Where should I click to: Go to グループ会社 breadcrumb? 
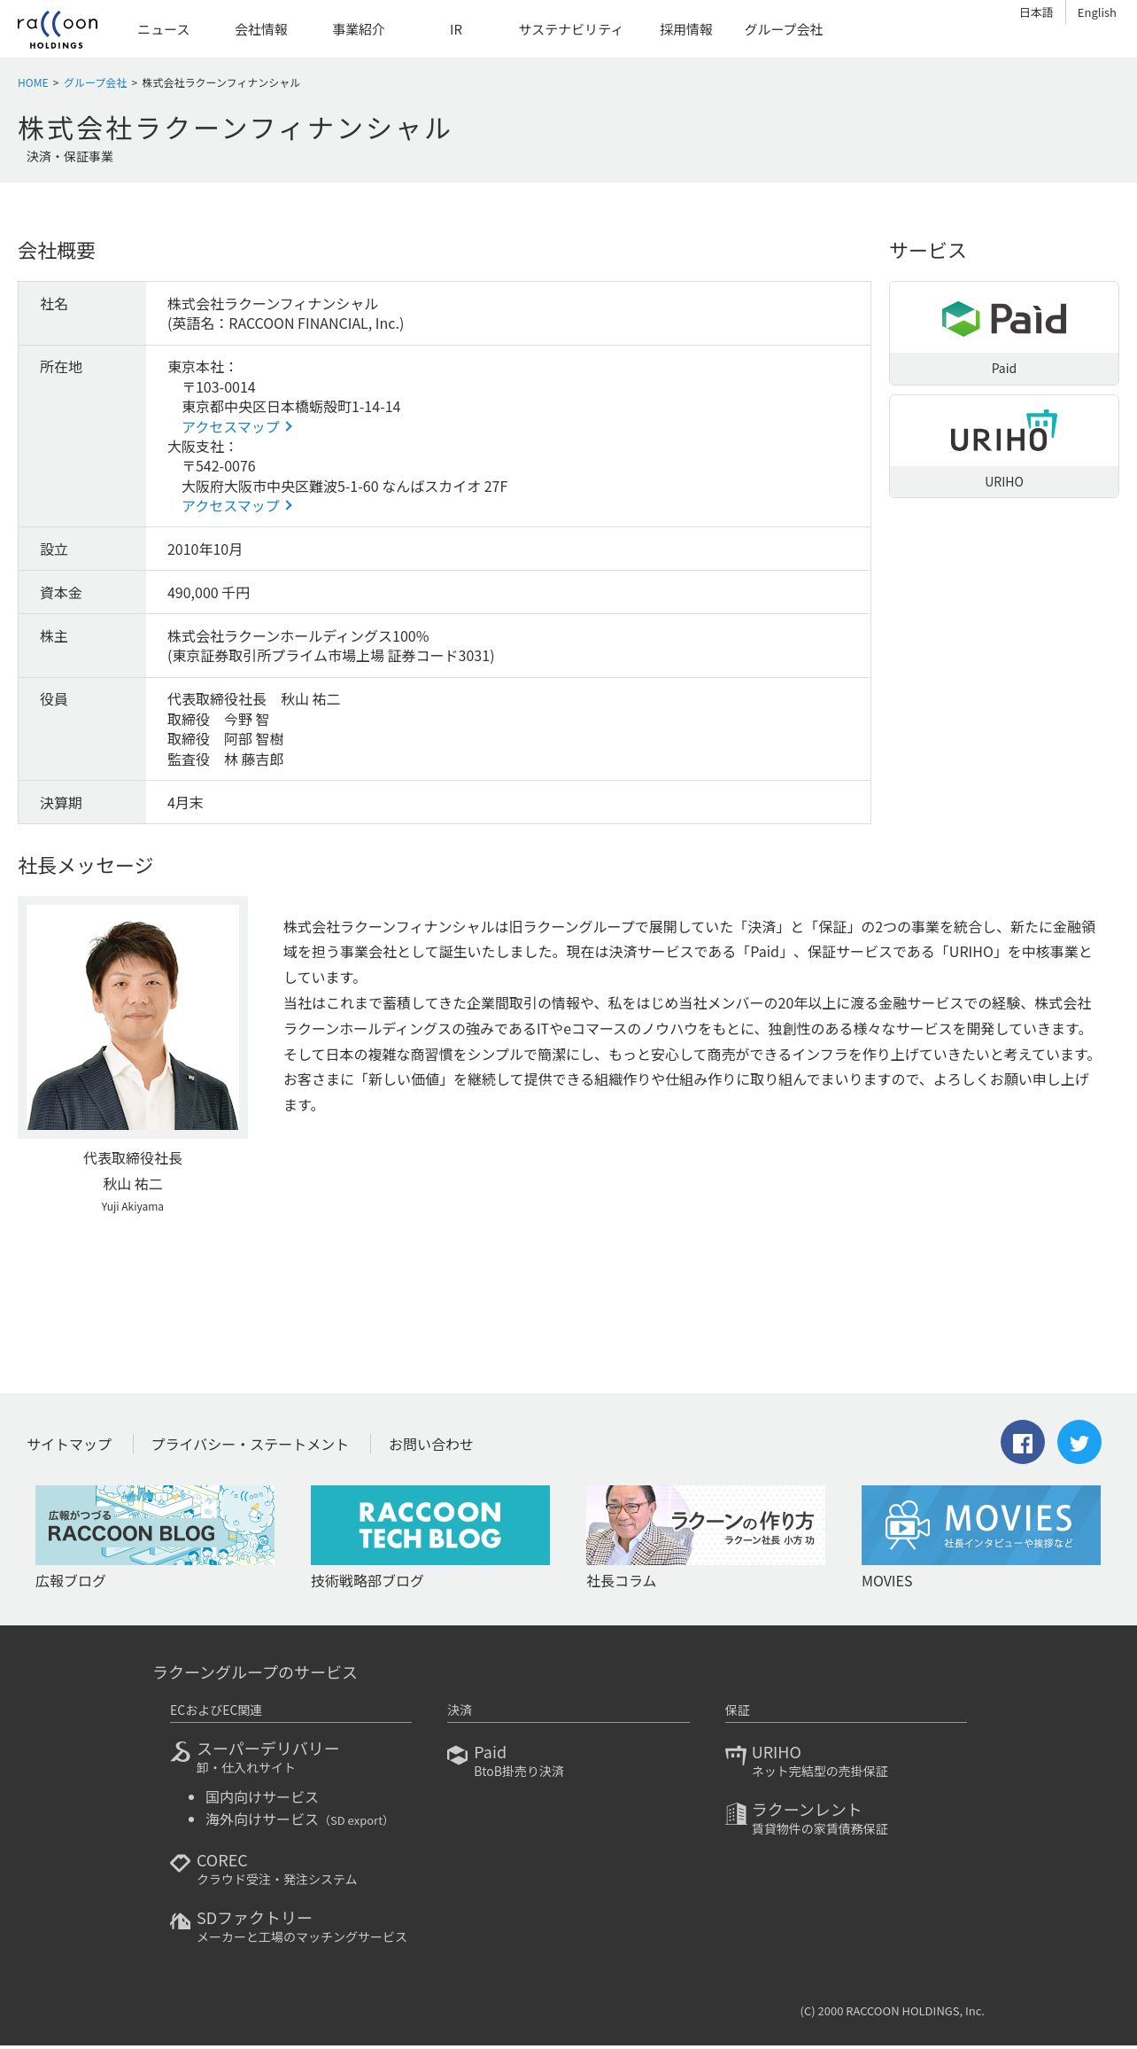95,82
